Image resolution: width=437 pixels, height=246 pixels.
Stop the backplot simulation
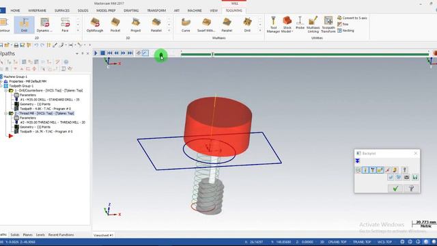pyautogui.click(x=102, y=53)
